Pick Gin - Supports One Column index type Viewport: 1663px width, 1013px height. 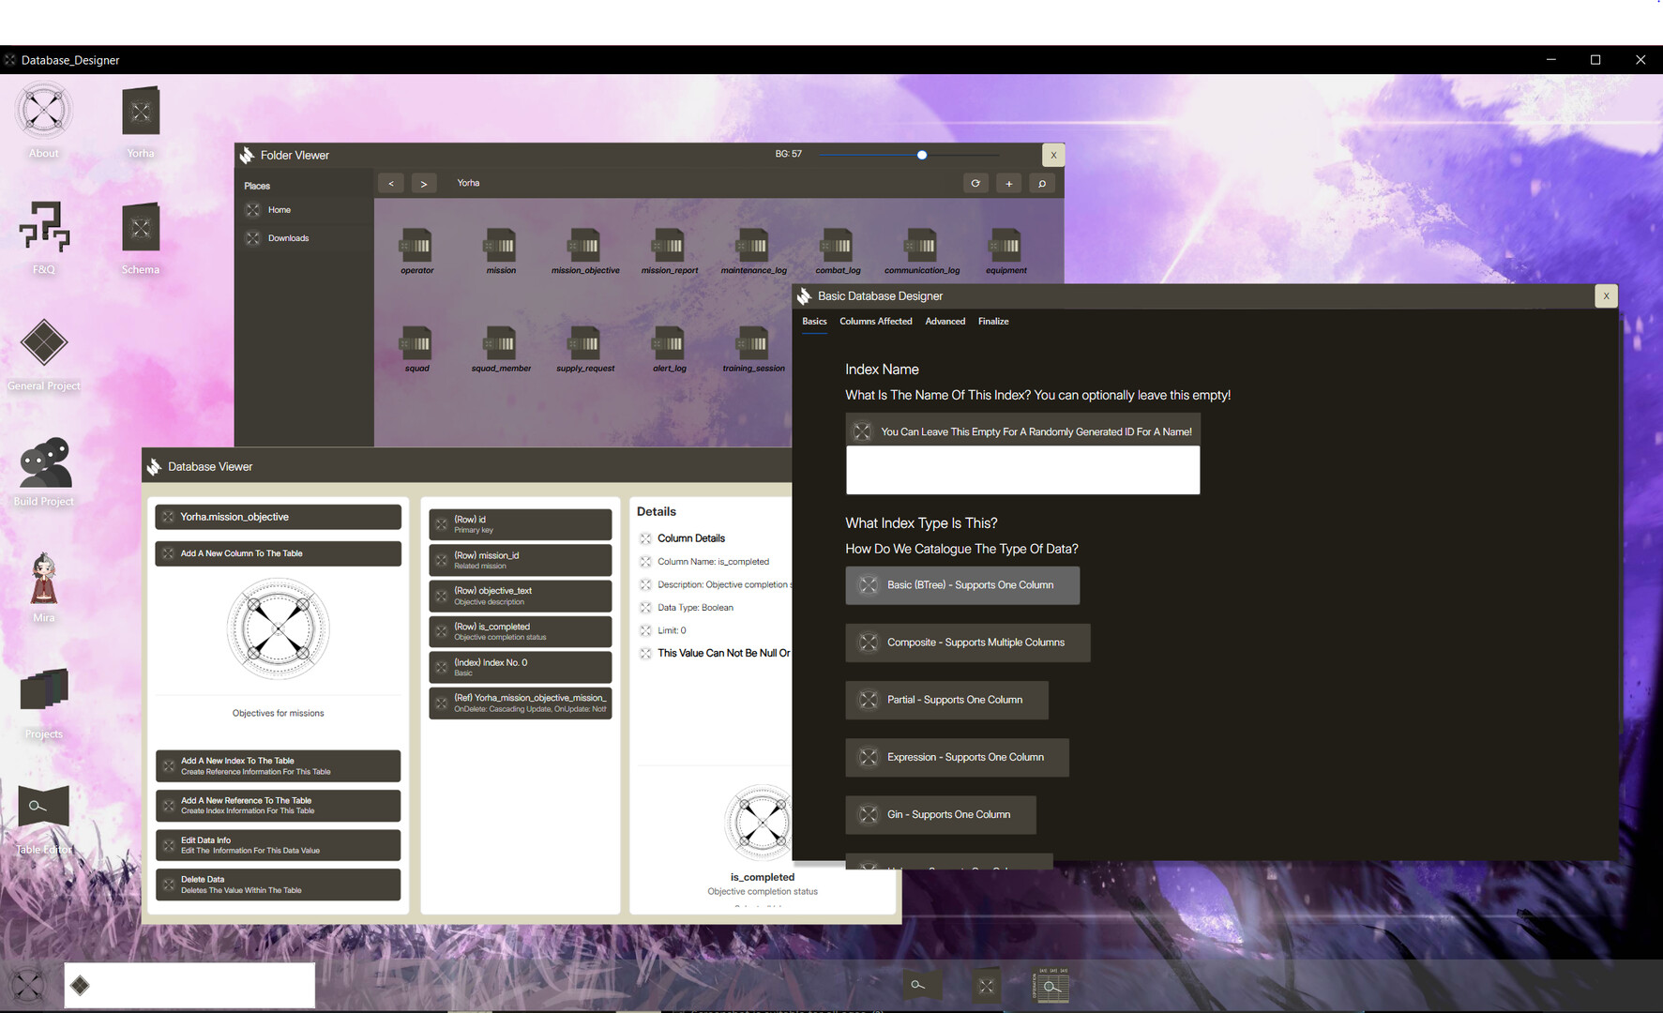click(x=940, y=814)
